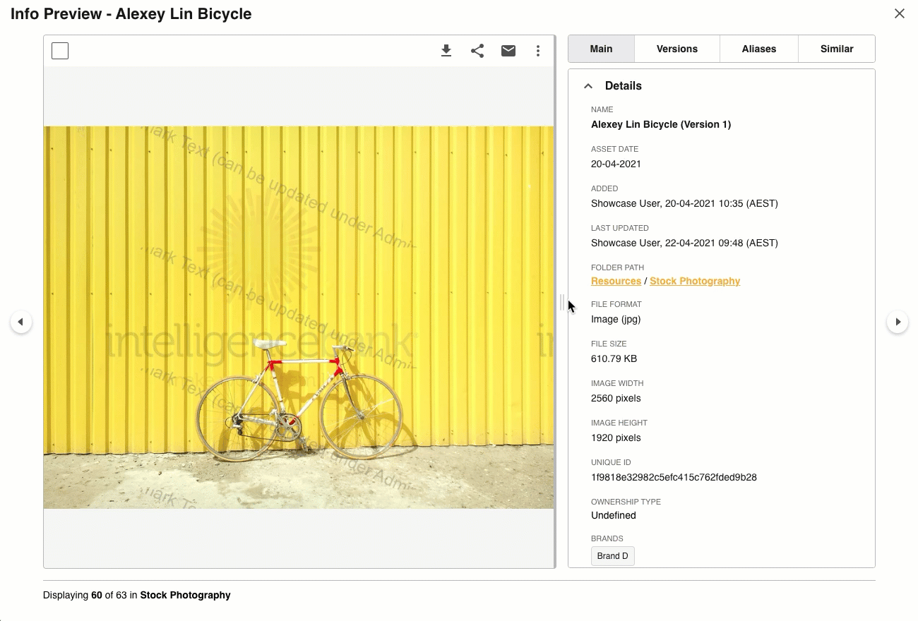Screen dimensions: 918x621
Task: Close the Info Preview dialog
Action: click(899, 14)
